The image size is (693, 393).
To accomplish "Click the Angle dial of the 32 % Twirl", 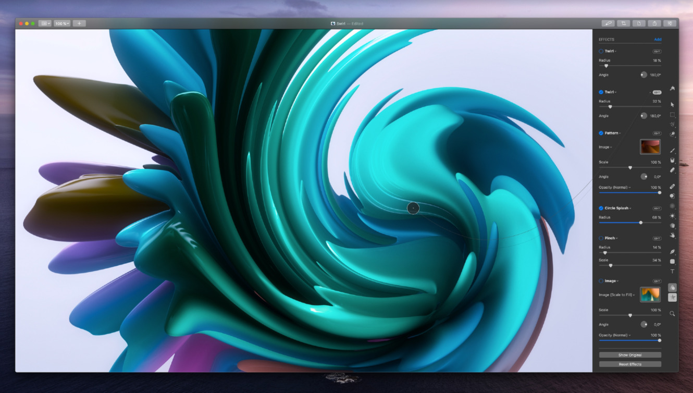I will pos(644,116).
